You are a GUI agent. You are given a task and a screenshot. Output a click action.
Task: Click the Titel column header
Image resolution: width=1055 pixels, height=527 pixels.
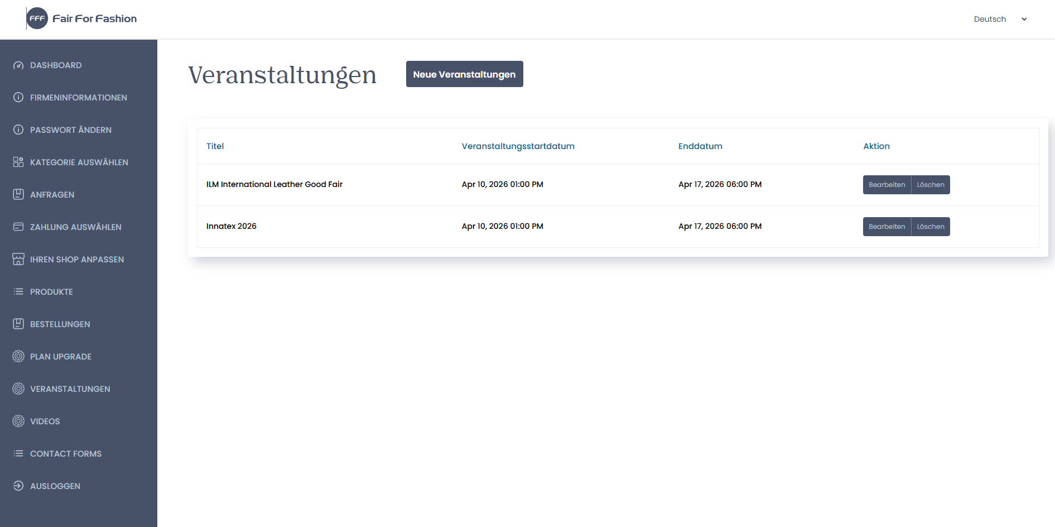pyautogui.click(x=215, y=146)
